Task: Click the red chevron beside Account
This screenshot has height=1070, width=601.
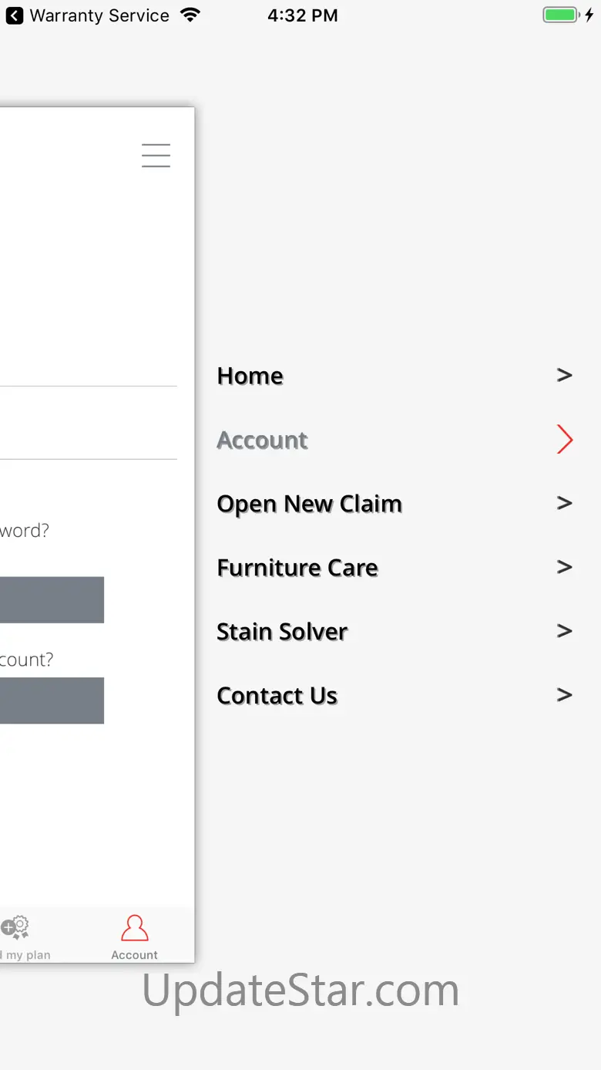Action: tap(565, 439)
